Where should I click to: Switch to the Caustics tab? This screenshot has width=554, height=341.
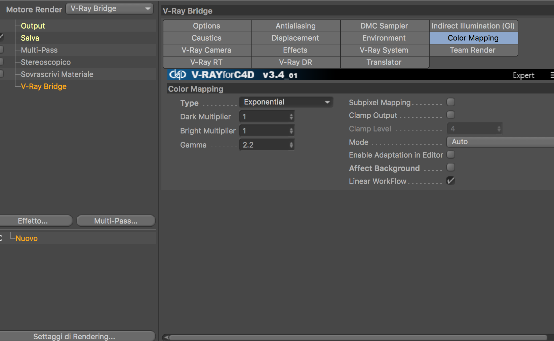tap(207, 38)
